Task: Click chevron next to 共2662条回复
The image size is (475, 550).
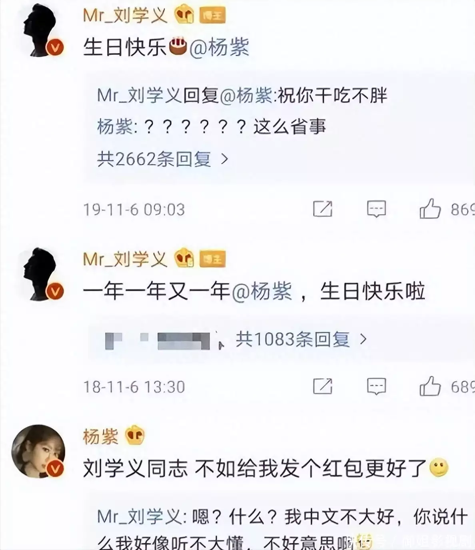Action: pyautogui.click(x=225, y=159)
